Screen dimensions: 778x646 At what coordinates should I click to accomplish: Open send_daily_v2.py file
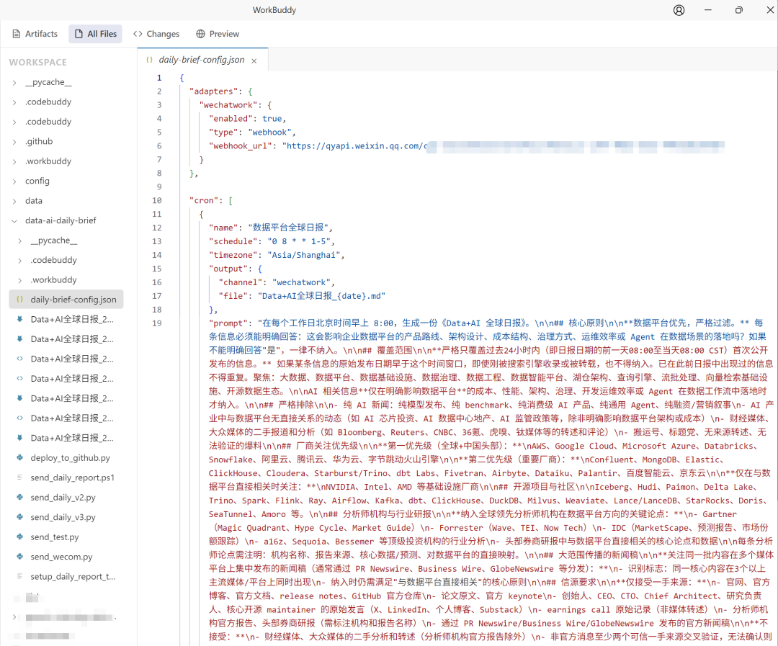tap(63, 498)
